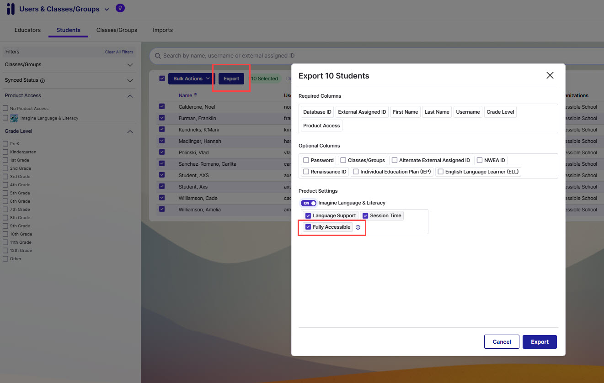604x383 pixels.
Task: Click the Imagine Learning logo icon
Action: (11, 9)
